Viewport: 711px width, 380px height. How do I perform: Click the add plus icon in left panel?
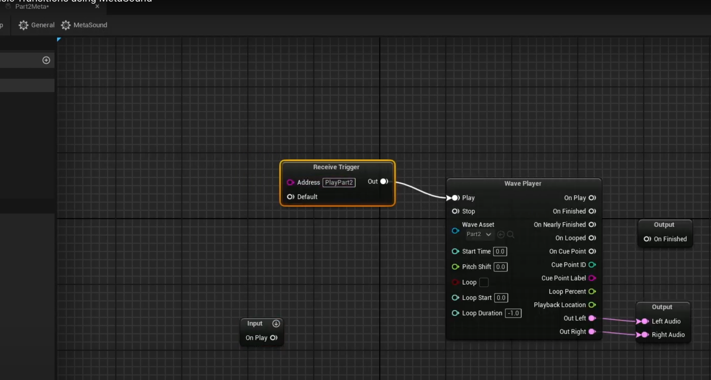(x=46, y=60)
